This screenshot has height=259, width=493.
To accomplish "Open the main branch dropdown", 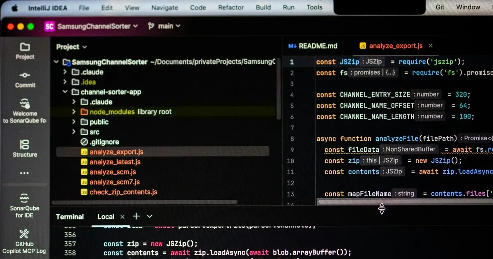I will [x=164, y=26].
